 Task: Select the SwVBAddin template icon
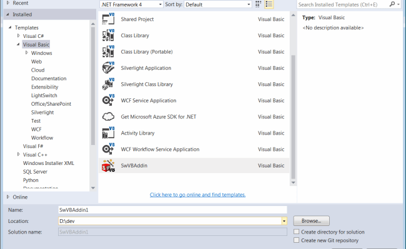(108, 166)
